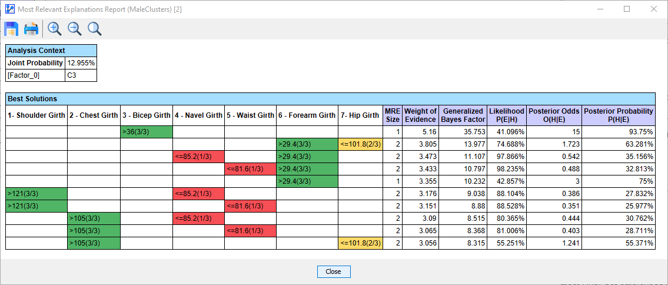Screen dimensions: 668x285
Task: Zoom out using the minus magnifier
Action: (x=74, y=29)
